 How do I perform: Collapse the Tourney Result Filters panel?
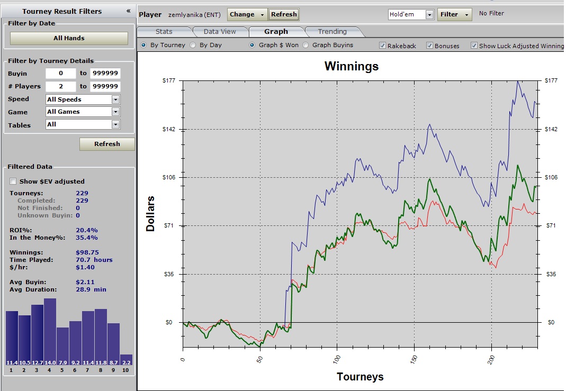tap(128, 11)
